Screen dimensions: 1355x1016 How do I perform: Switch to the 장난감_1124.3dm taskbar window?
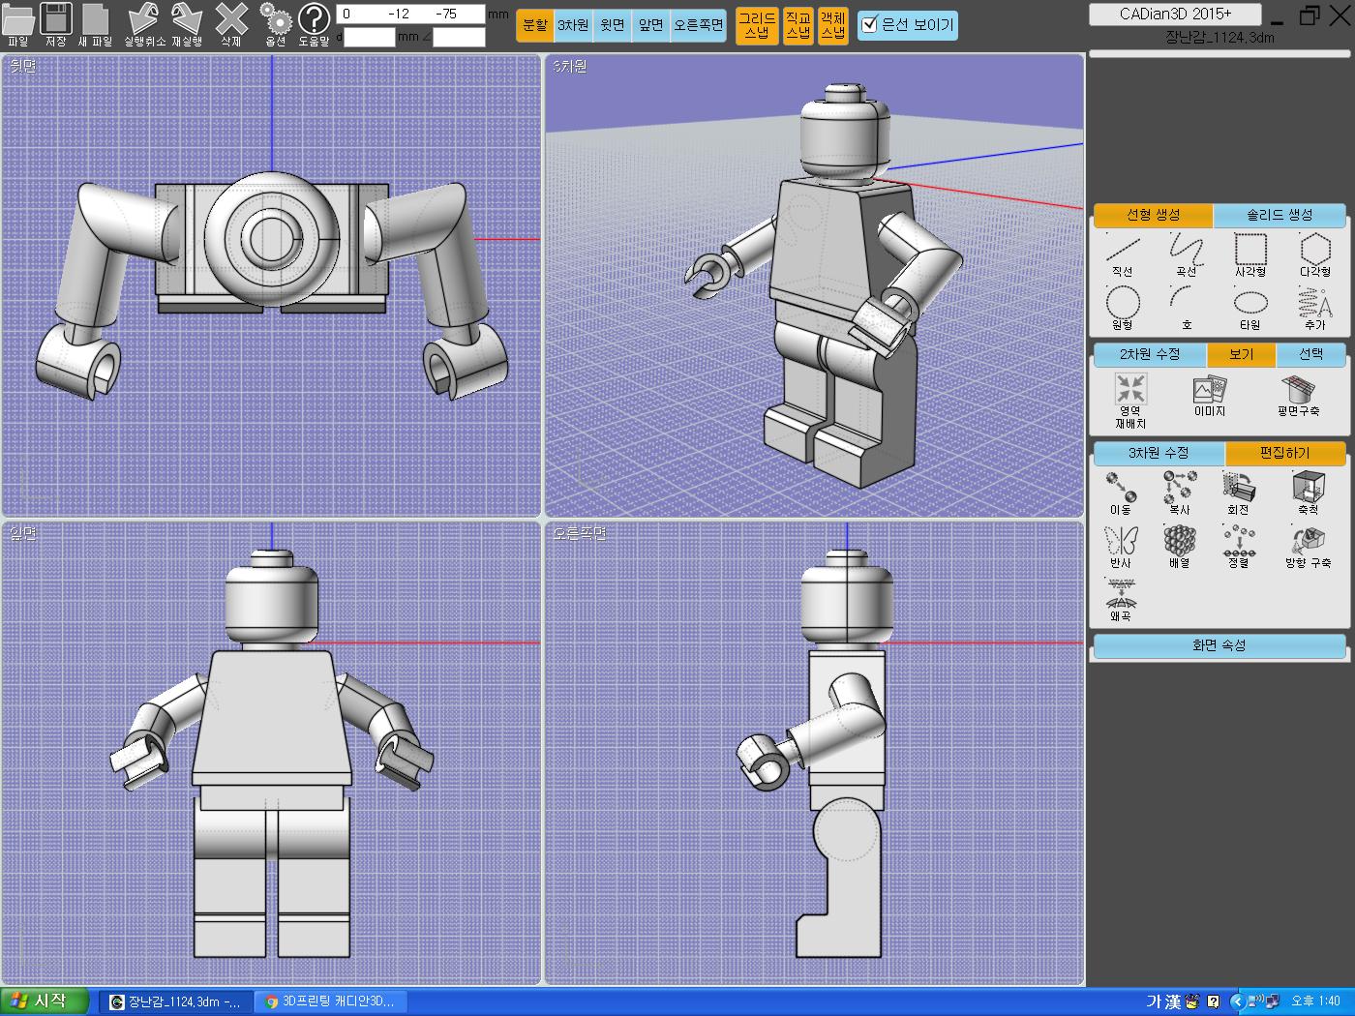(176, 1001)
